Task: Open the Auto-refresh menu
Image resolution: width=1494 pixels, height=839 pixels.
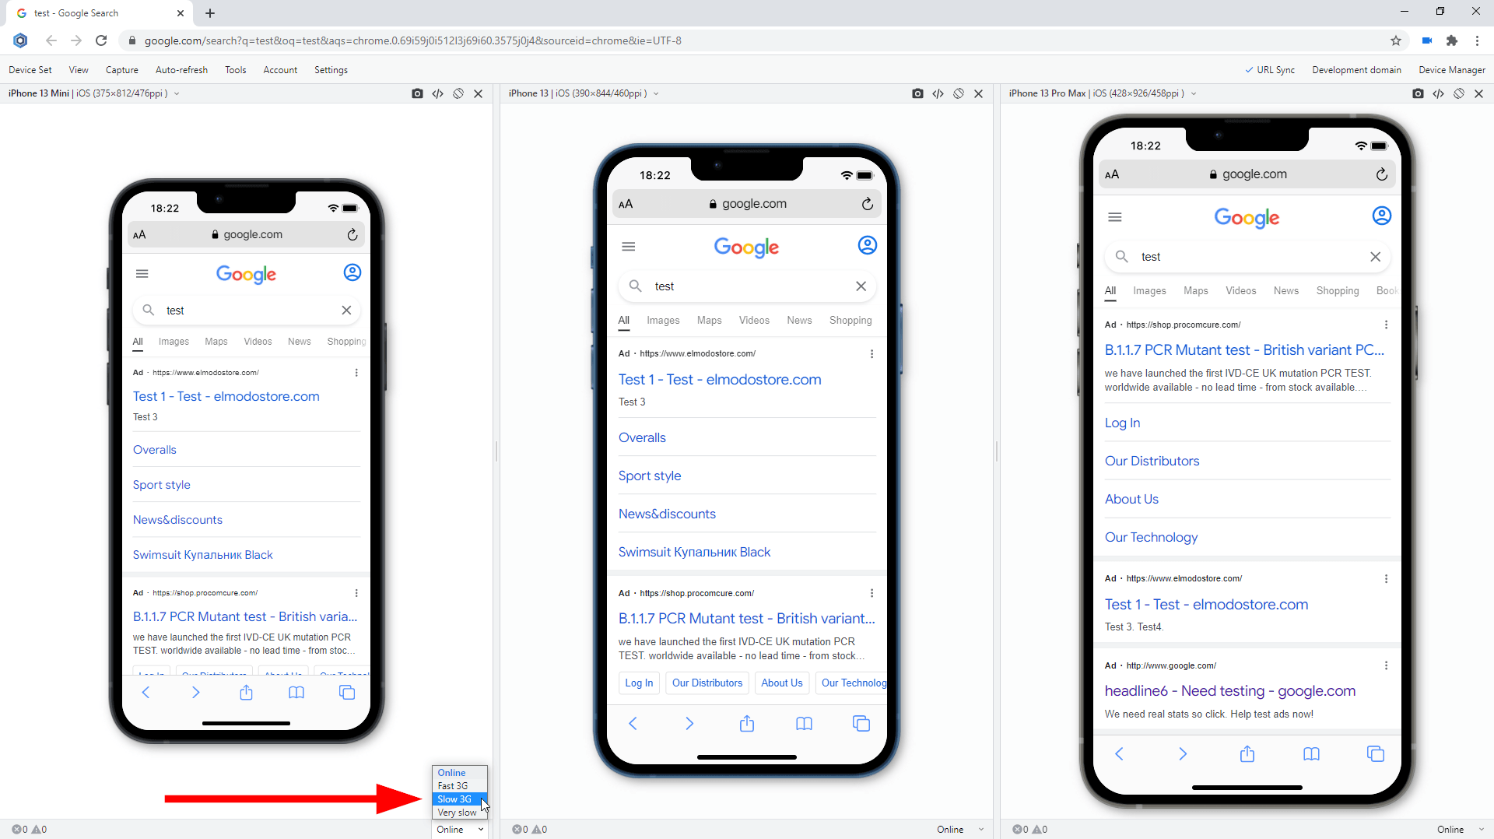Action: (181, 70)
